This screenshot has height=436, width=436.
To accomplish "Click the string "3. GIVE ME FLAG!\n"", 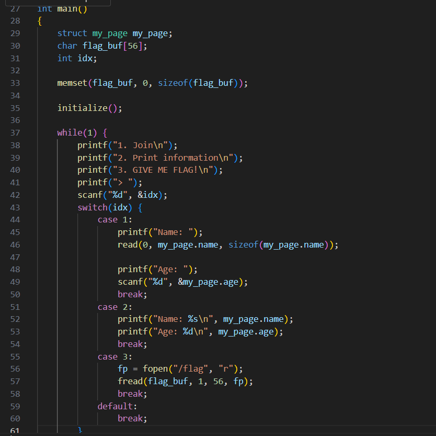I will [x=163, y=170].
